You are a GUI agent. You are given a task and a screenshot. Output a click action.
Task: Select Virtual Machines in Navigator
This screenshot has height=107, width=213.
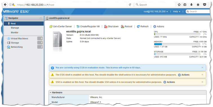point(19,38)
